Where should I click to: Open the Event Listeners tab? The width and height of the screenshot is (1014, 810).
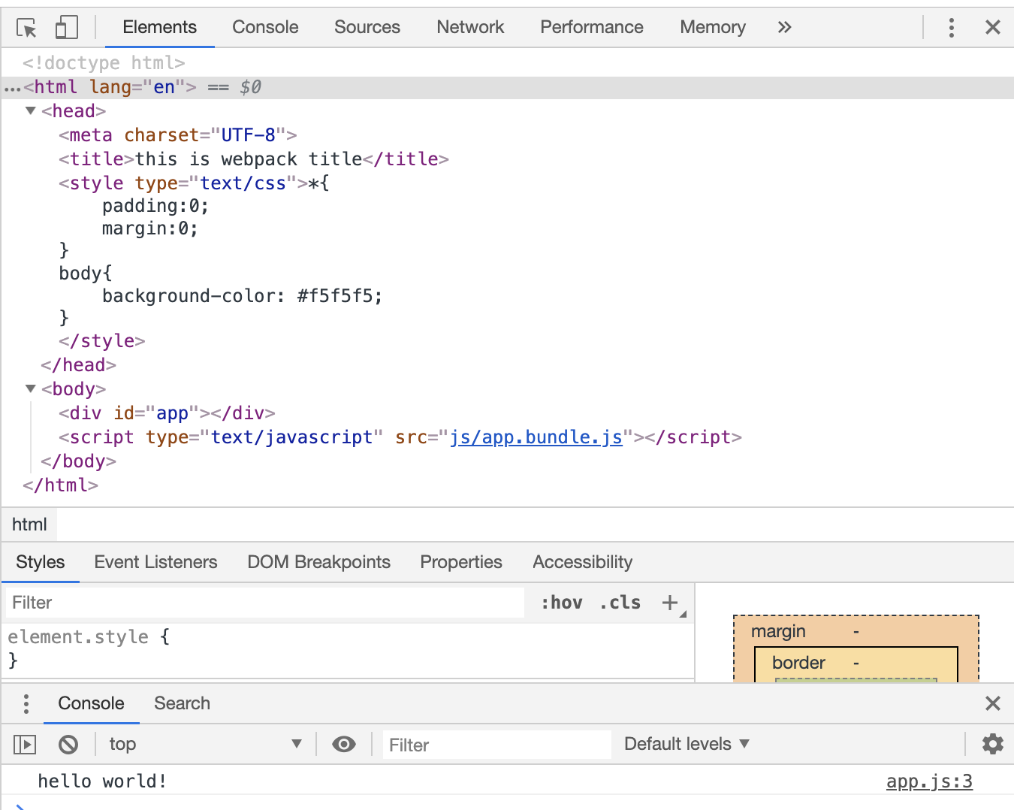[155, 562]
